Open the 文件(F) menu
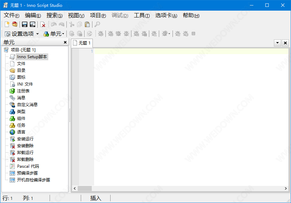Image resolution: width=291 pixels, height=203 pixels. pyautogui.click(x=12, y=15)
